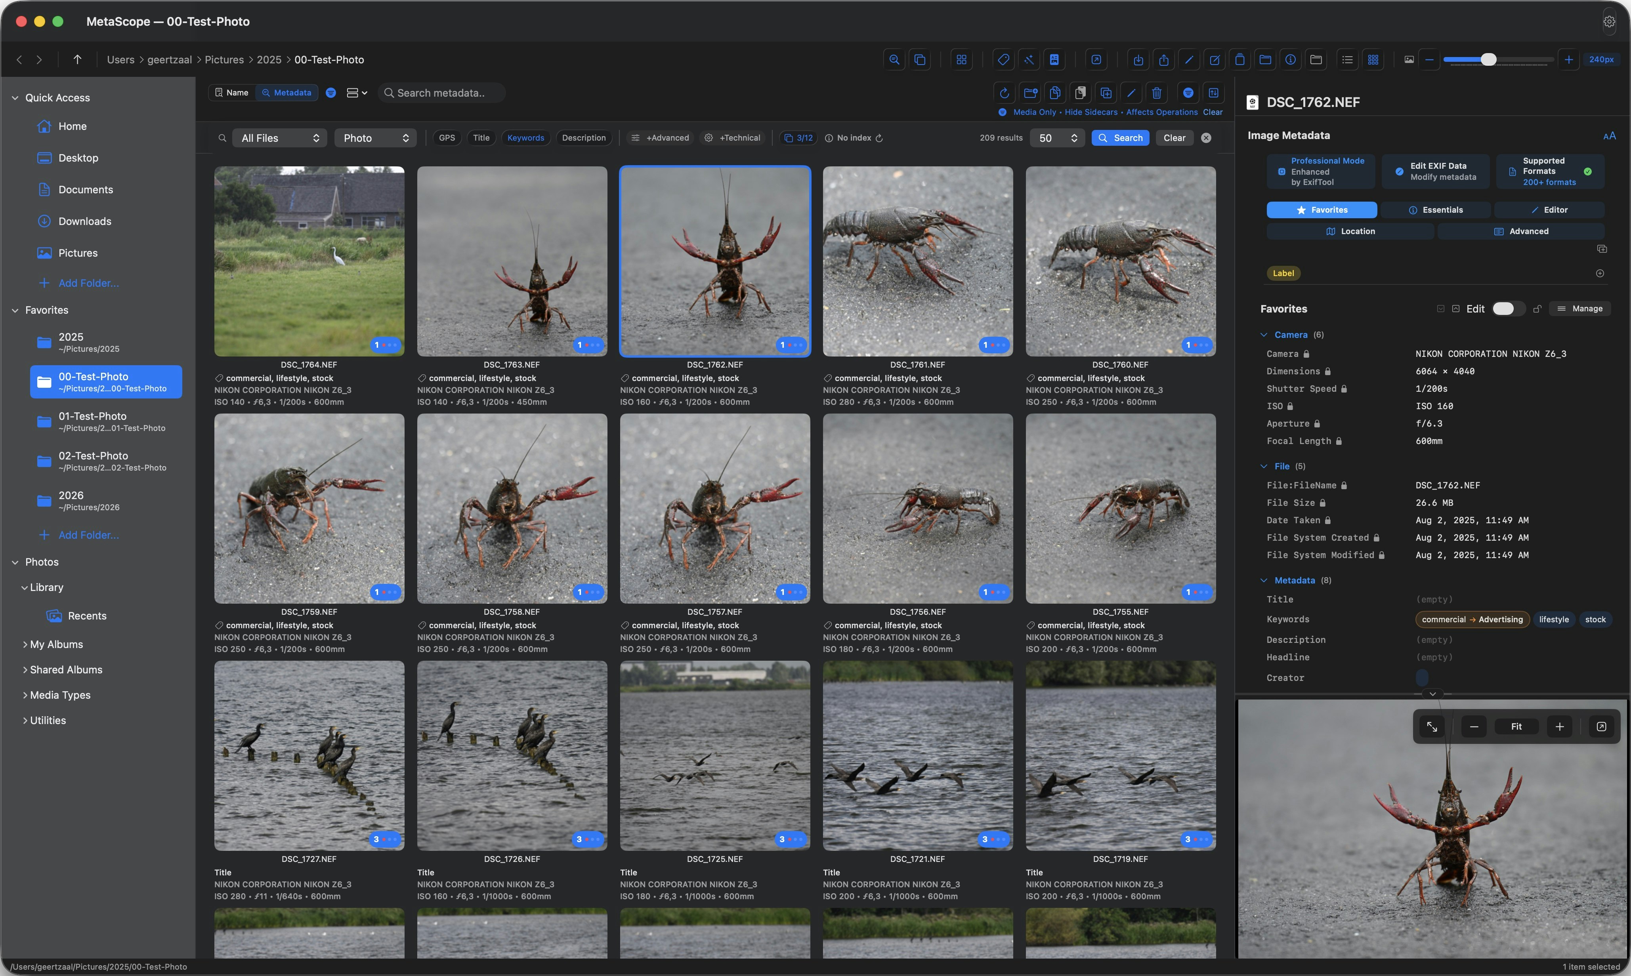
Task: Collapse the Quick Access section
Action: coord(15,98)
